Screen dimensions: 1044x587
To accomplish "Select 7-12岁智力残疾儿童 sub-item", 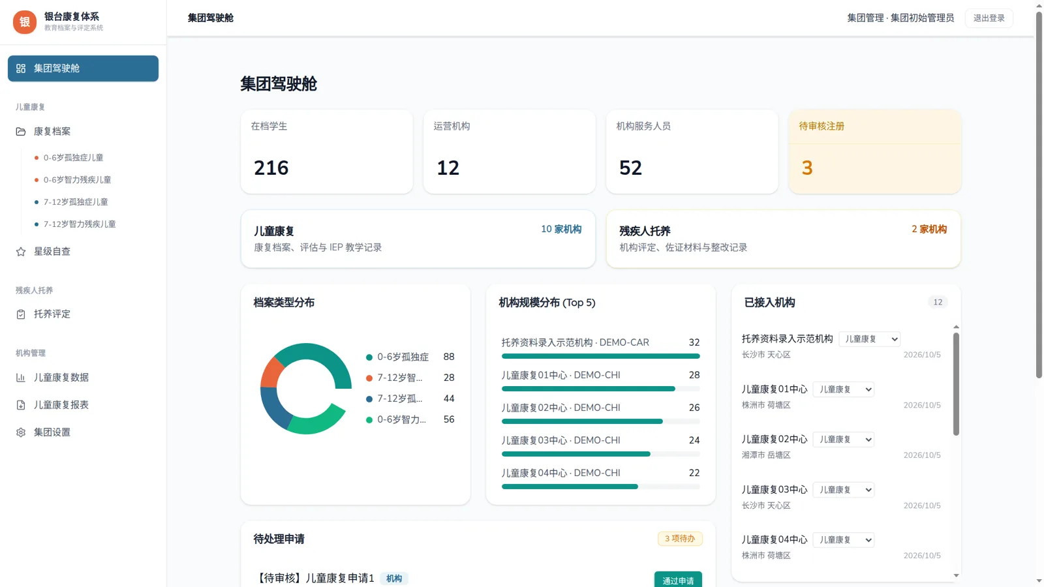I will pyautogui.click(x=80, y=224).
